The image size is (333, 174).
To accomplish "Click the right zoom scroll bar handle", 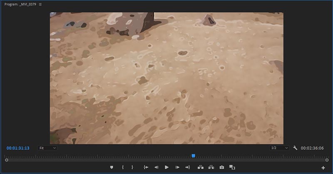I will (327, 160).
